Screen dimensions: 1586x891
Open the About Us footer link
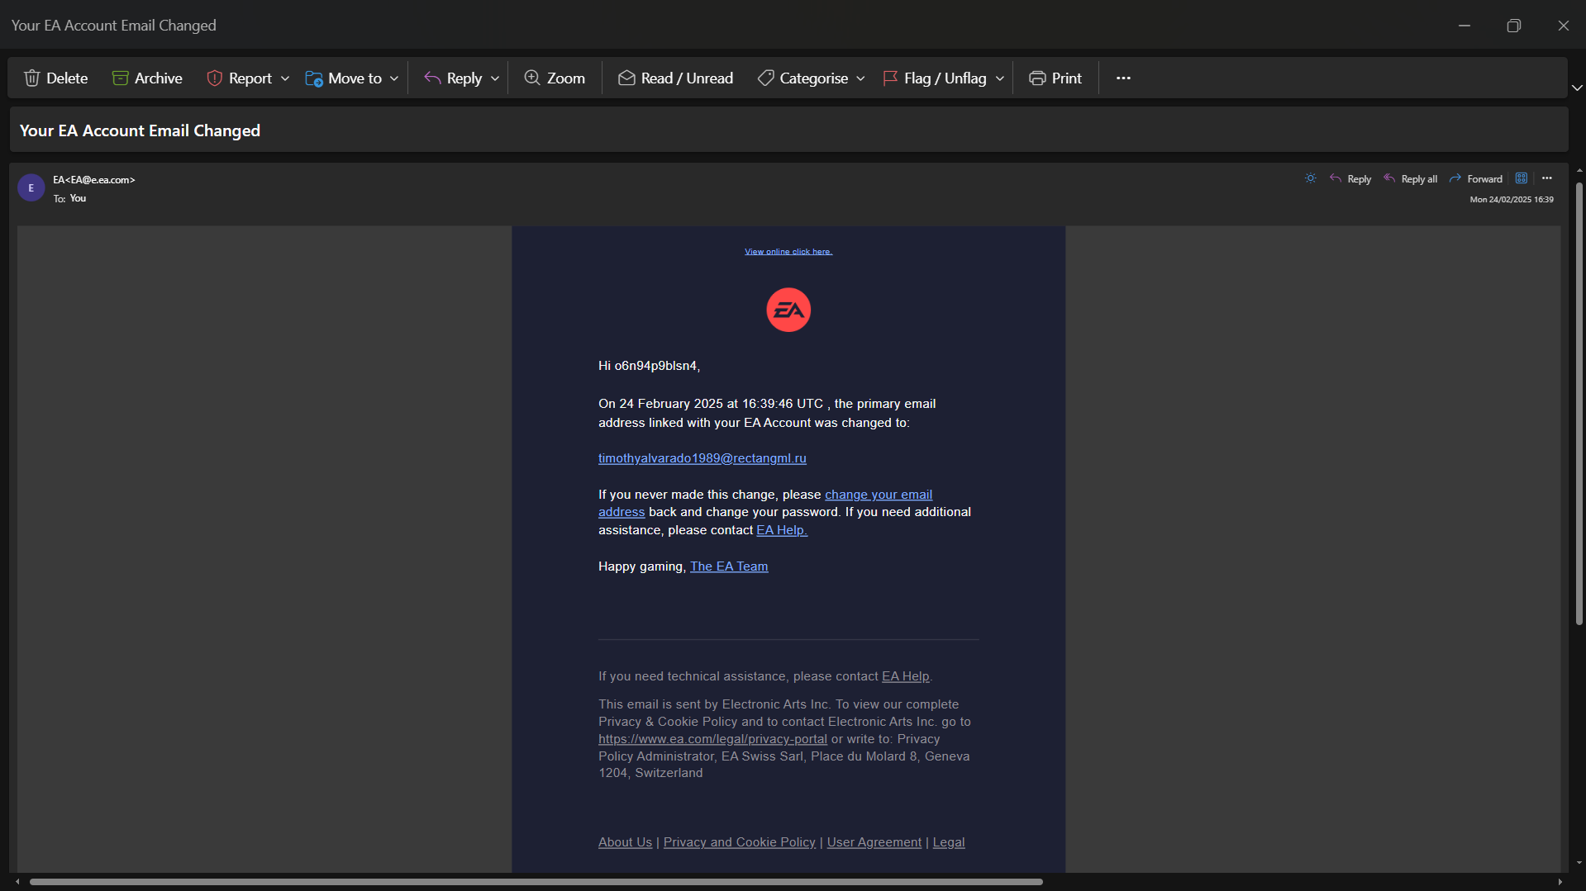(x=625, y=842)
